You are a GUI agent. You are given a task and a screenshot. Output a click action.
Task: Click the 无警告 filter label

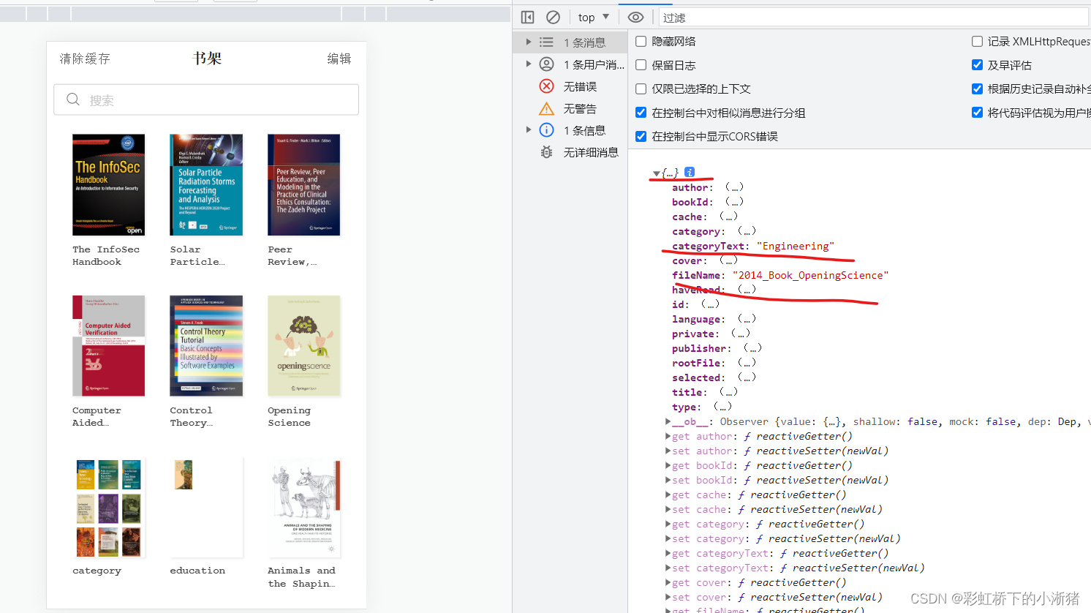point(580,108)
